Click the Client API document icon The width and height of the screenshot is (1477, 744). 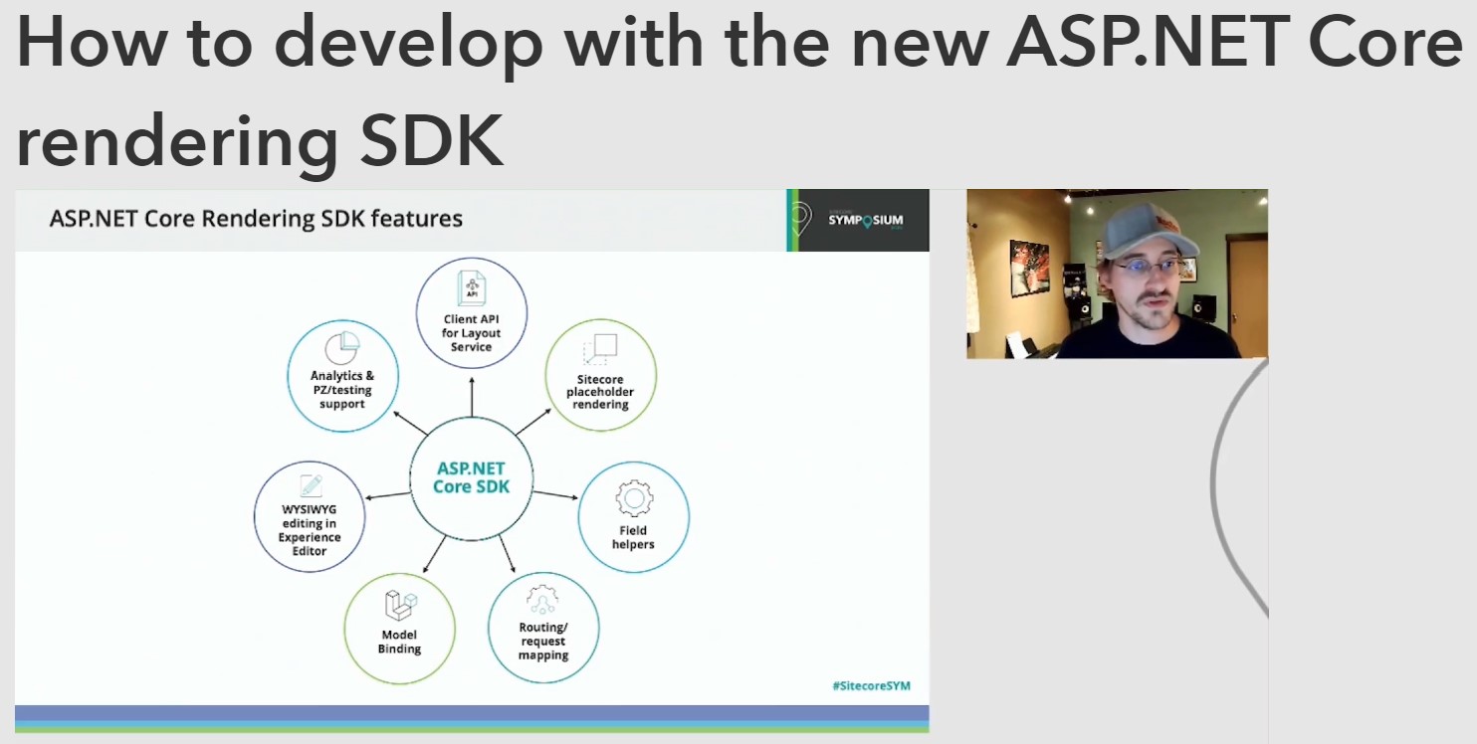[x=471, y=286]
